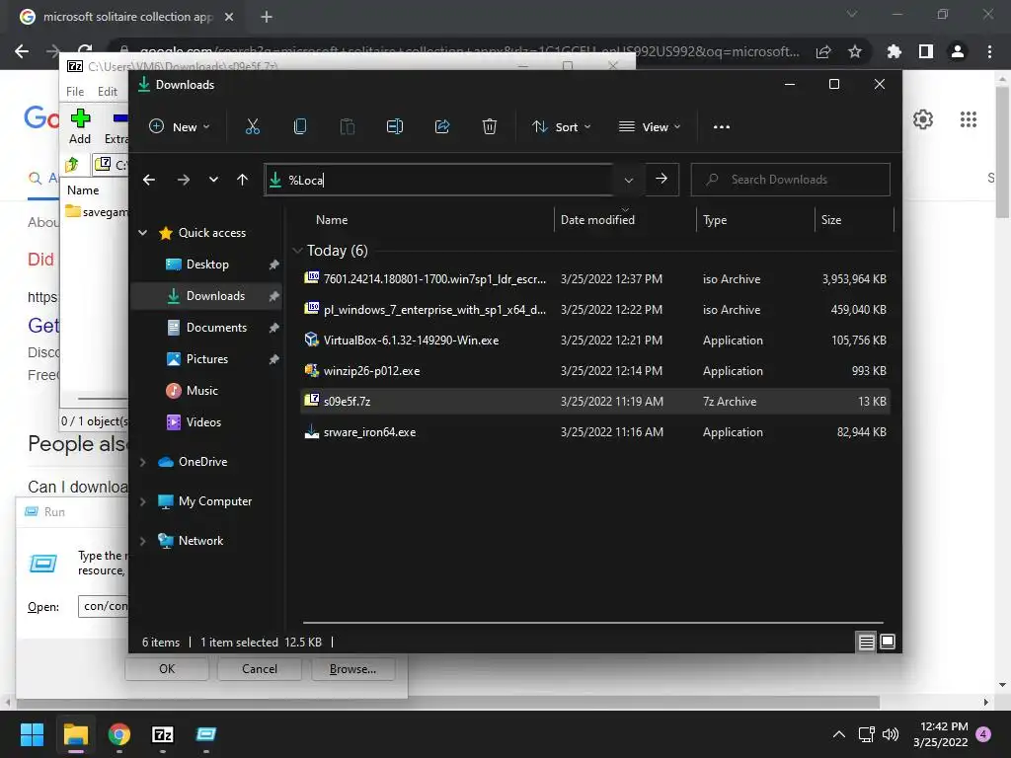Click the Search Downloads box
Viewport: 1011px width, 758px height.
791,180
